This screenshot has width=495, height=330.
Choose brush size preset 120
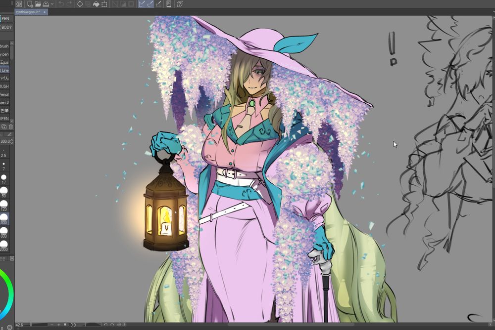(x=4, y=206)
